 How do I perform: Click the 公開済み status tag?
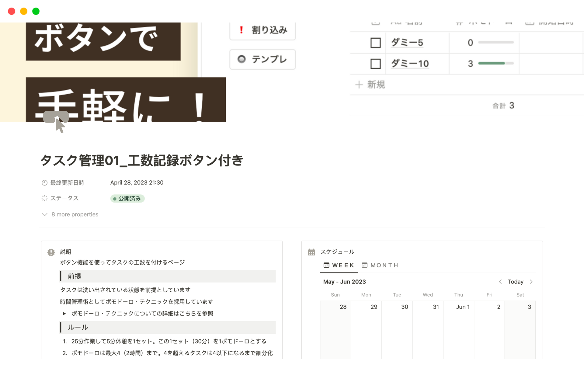tap(127, 199)
